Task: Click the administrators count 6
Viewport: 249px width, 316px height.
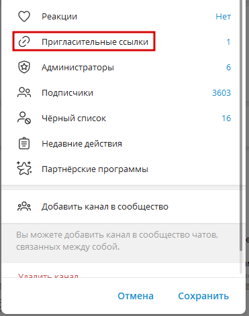Action: 228,68
